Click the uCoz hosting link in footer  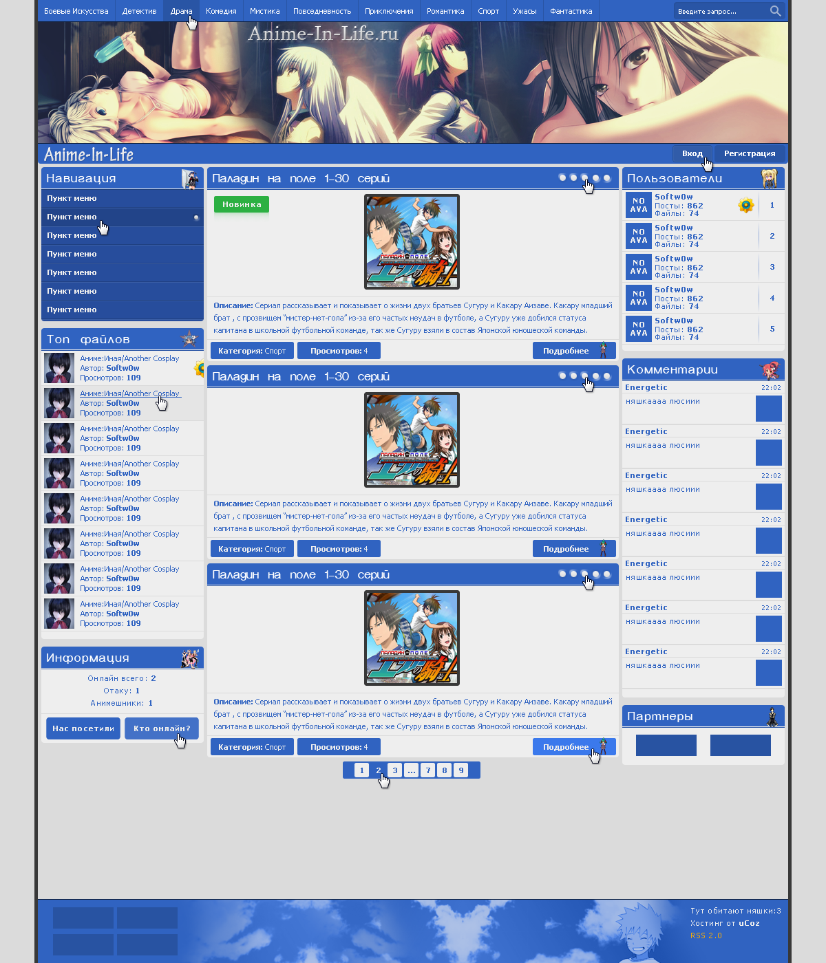(x=749, y=923)
